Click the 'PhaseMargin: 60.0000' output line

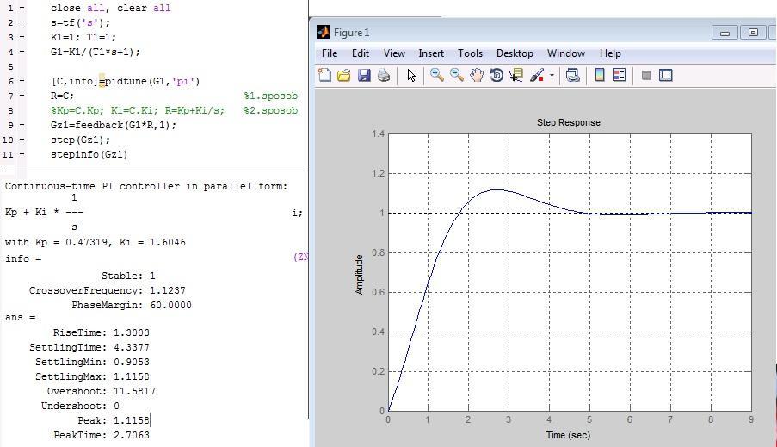pos(132,305)
